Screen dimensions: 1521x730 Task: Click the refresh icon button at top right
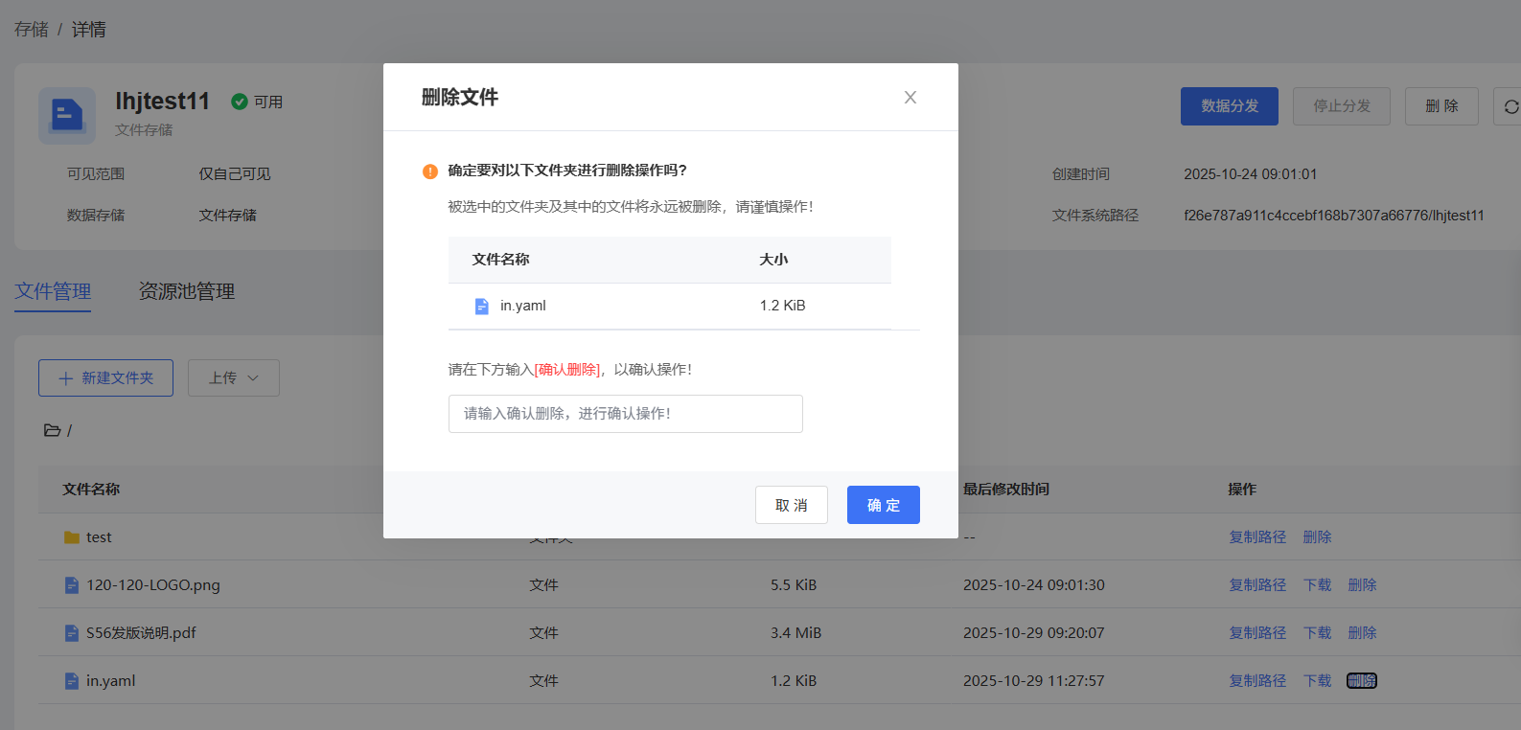click(x=1509, y=106)
